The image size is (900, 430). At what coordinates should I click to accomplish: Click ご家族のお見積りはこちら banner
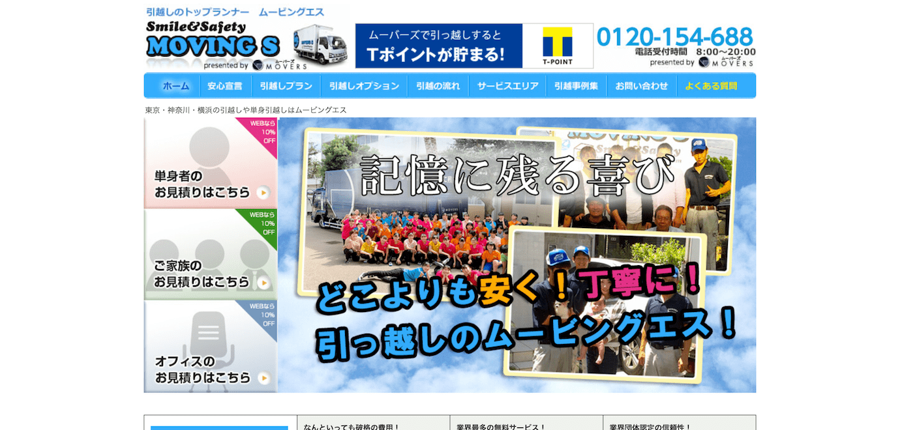211,255
